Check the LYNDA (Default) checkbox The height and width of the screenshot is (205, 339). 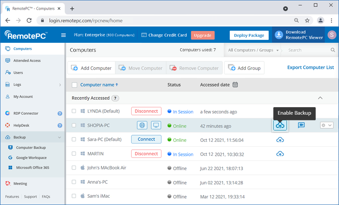pos(74,111)
